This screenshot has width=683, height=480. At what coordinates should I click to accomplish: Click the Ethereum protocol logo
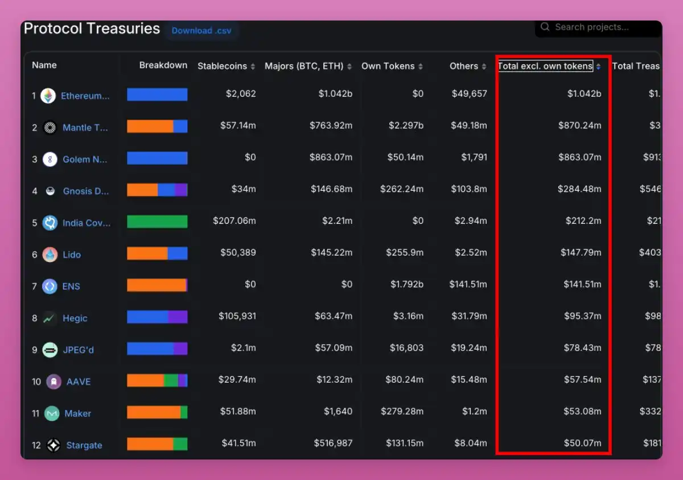(48, 96)
